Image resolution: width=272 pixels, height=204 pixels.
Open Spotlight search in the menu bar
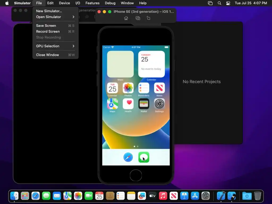(219, 3)
